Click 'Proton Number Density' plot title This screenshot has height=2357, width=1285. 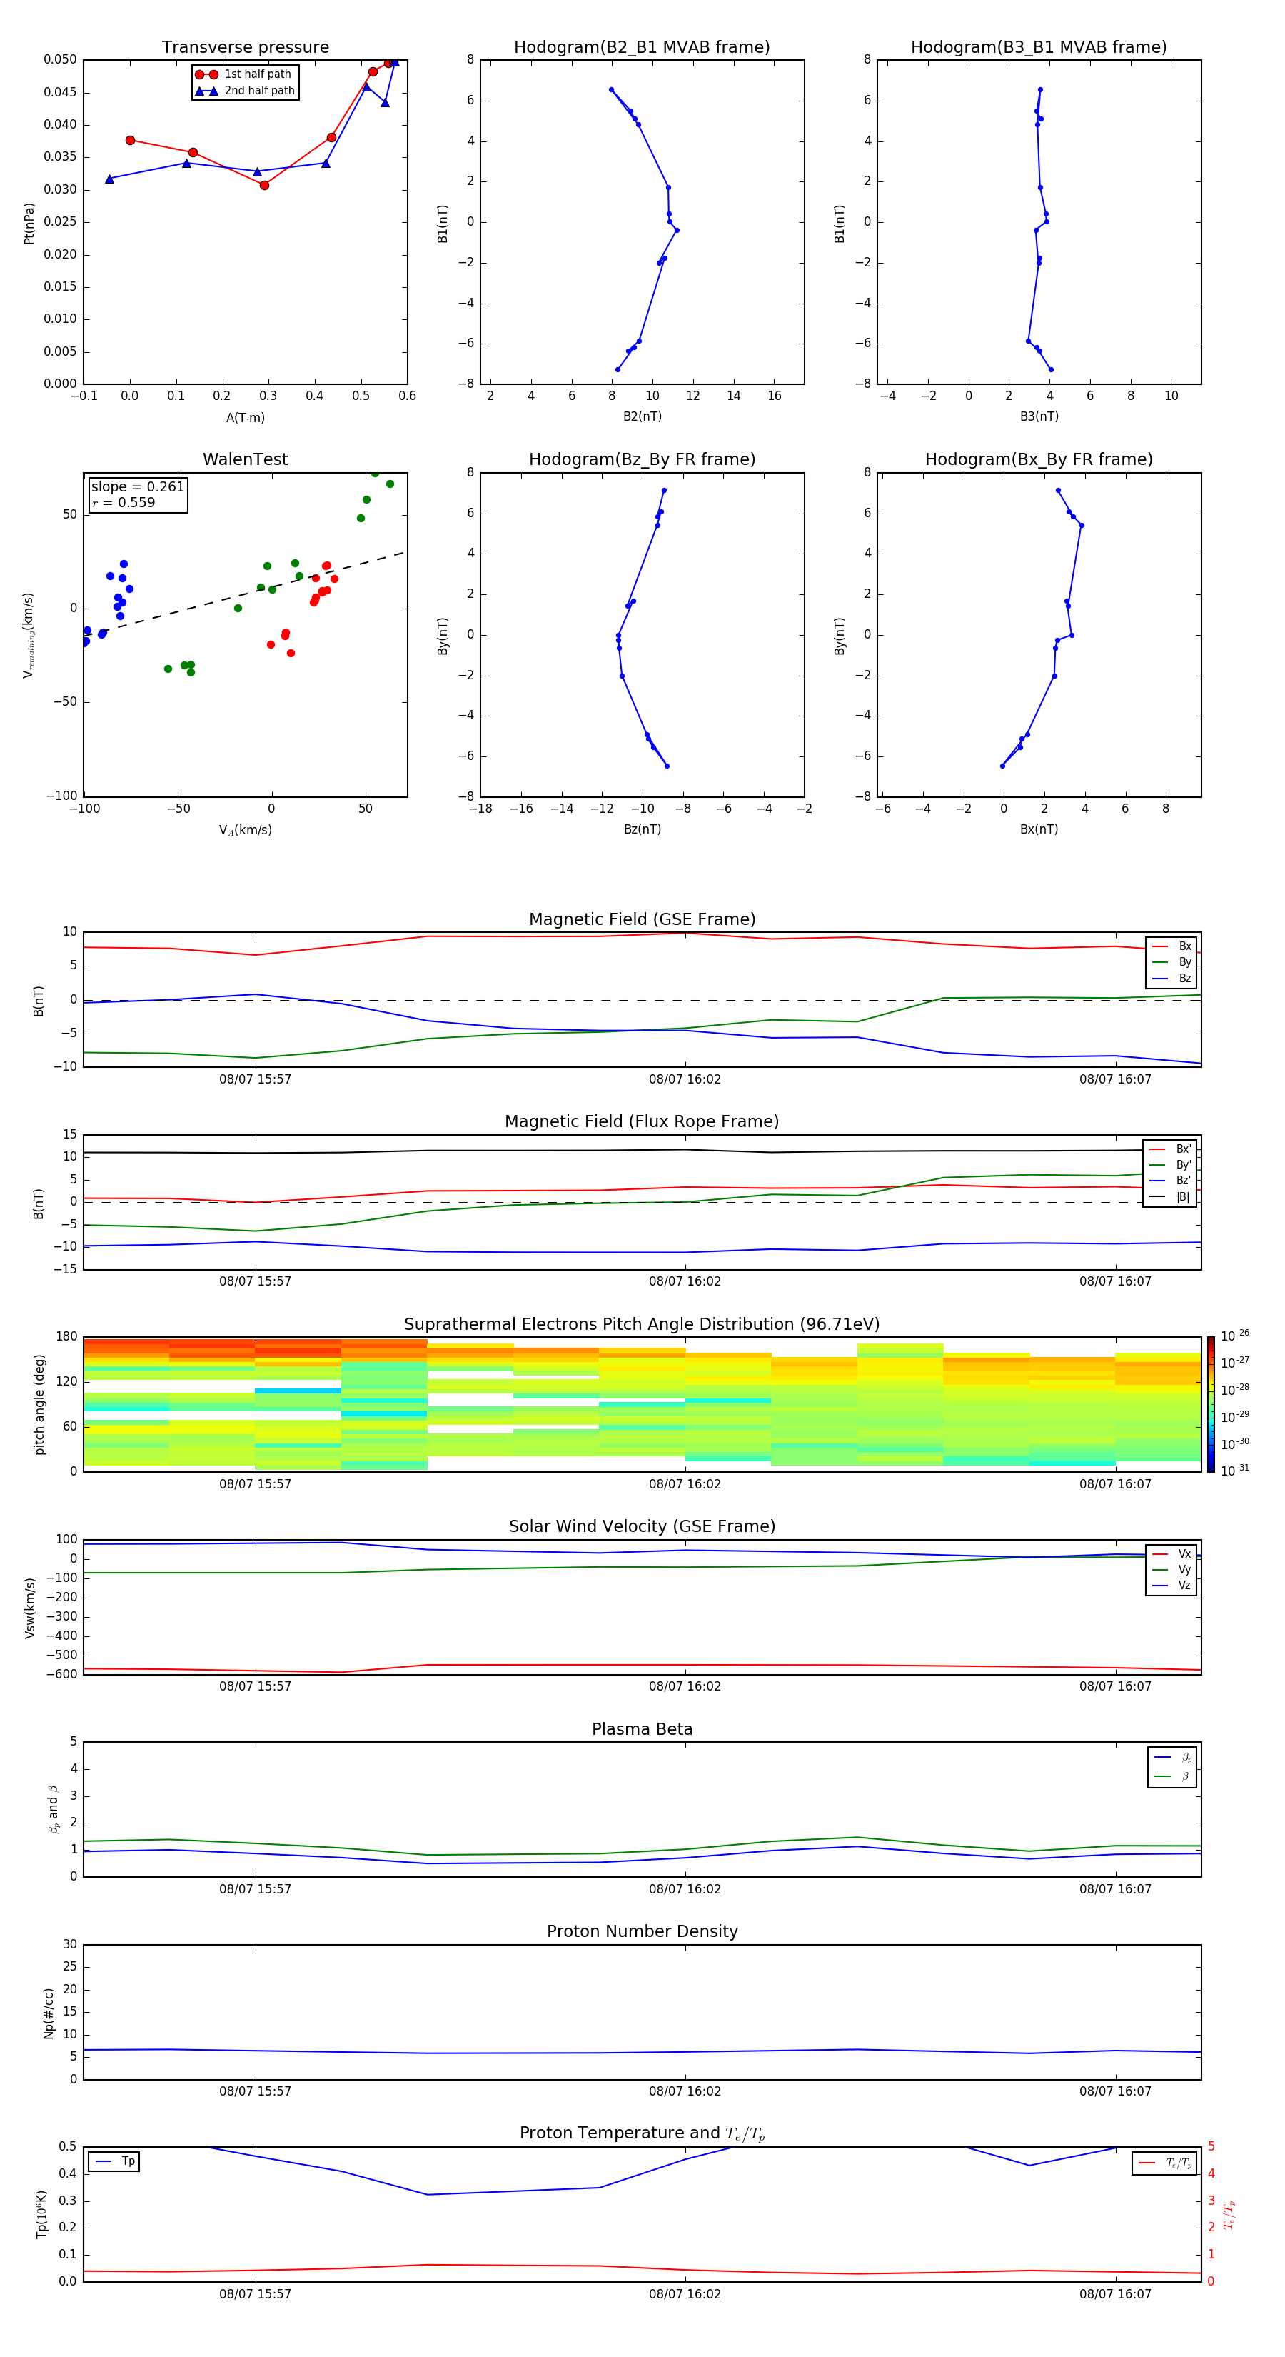tap(642, 1931)
